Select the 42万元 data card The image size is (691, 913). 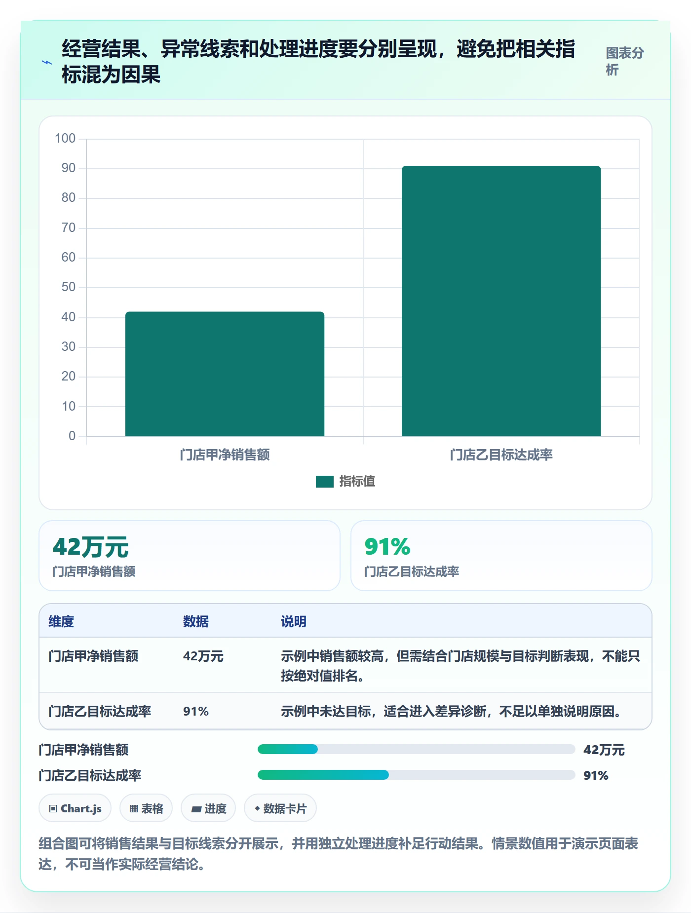click(190, 556)
